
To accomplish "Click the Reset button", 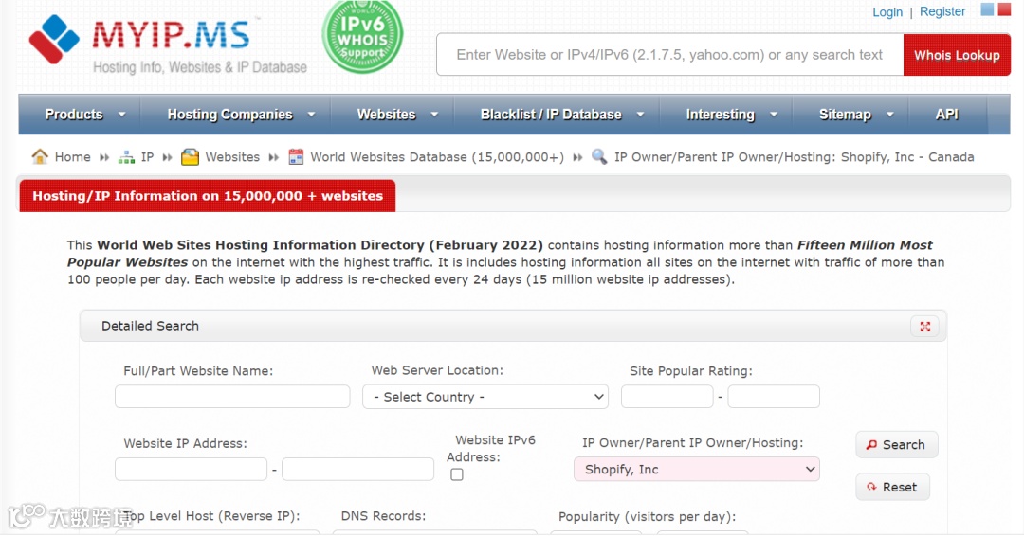I will pyautogui.click(x=893, y=487).
